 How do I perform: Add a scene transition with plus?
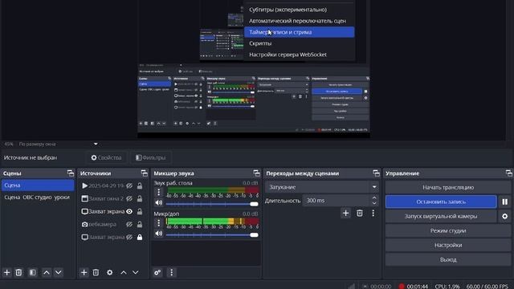pos(345,213)
